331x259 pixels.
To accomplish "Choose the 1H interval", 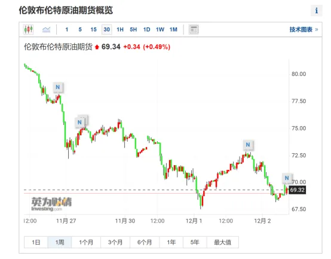I will [120, 29].
